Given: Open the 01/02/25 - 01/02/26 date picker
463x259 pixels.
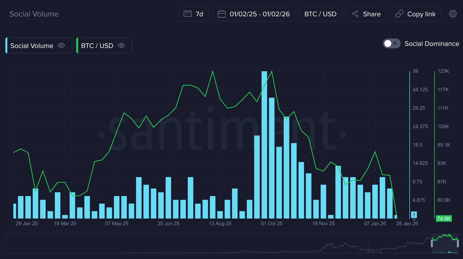Looking at the screenshot, I should [259, 14].
